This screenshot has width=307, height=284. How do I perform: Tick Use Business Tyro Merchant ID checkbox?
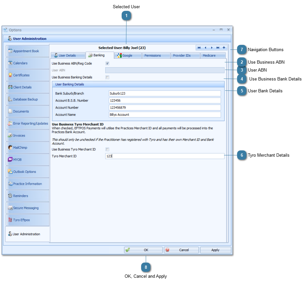pos(107,149)
